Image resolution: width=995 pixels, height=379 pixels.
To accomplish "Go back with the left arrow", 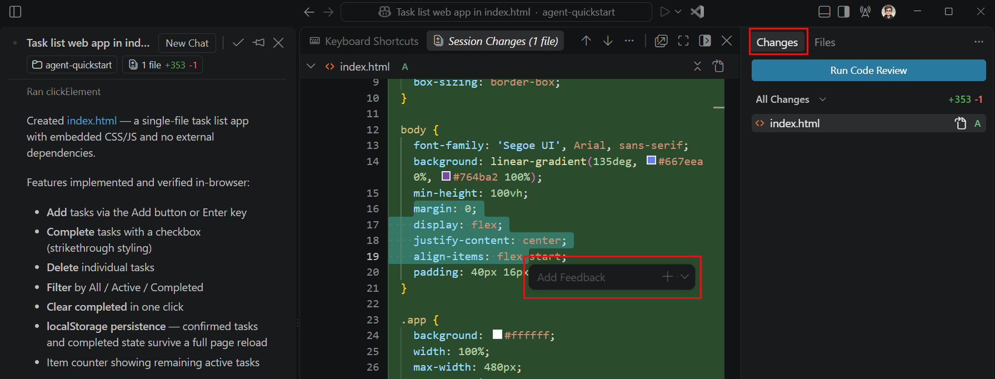I will 309,12.
